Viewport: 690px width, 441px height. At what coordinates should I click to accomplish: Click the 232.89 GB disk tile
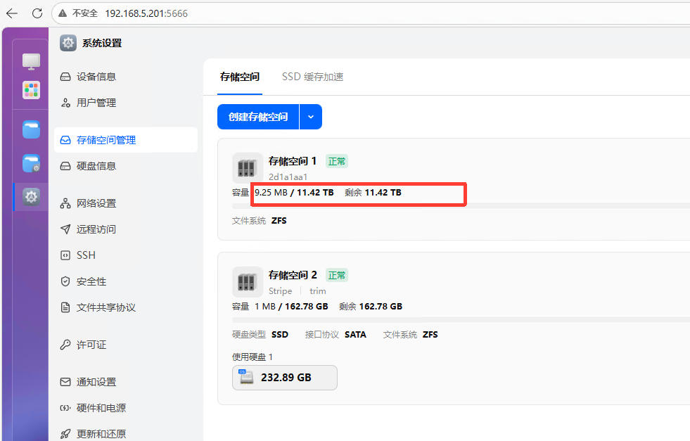point(285,378)
